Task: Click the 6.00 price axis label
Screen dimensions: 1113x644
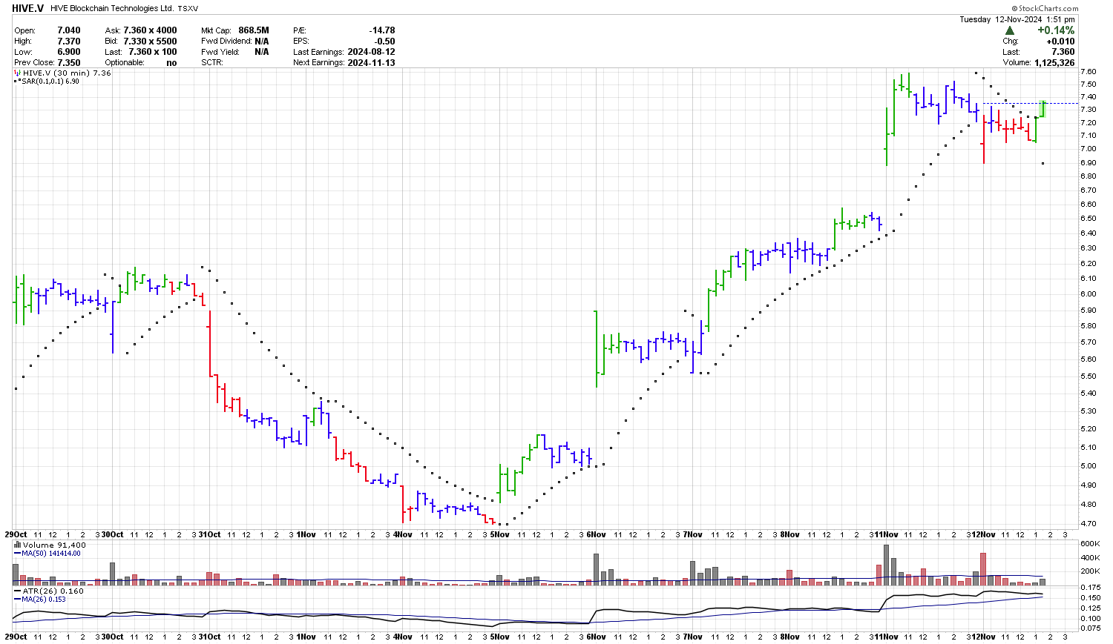Action: (x=1088, y=294)
